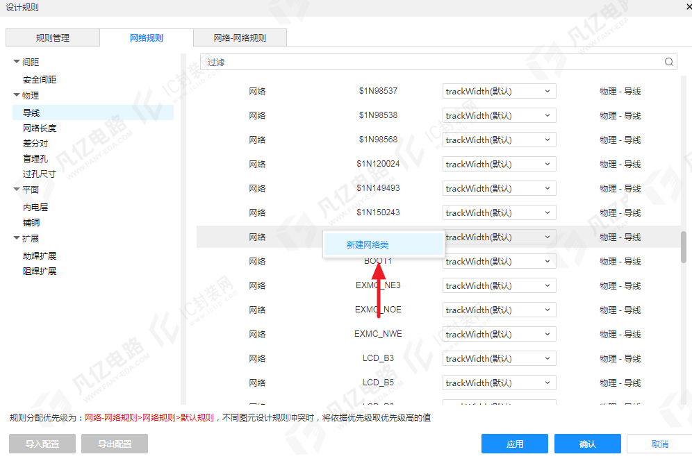Click the net list vertical scrollbar thumb
692x461 pixels.
[684, 247]
